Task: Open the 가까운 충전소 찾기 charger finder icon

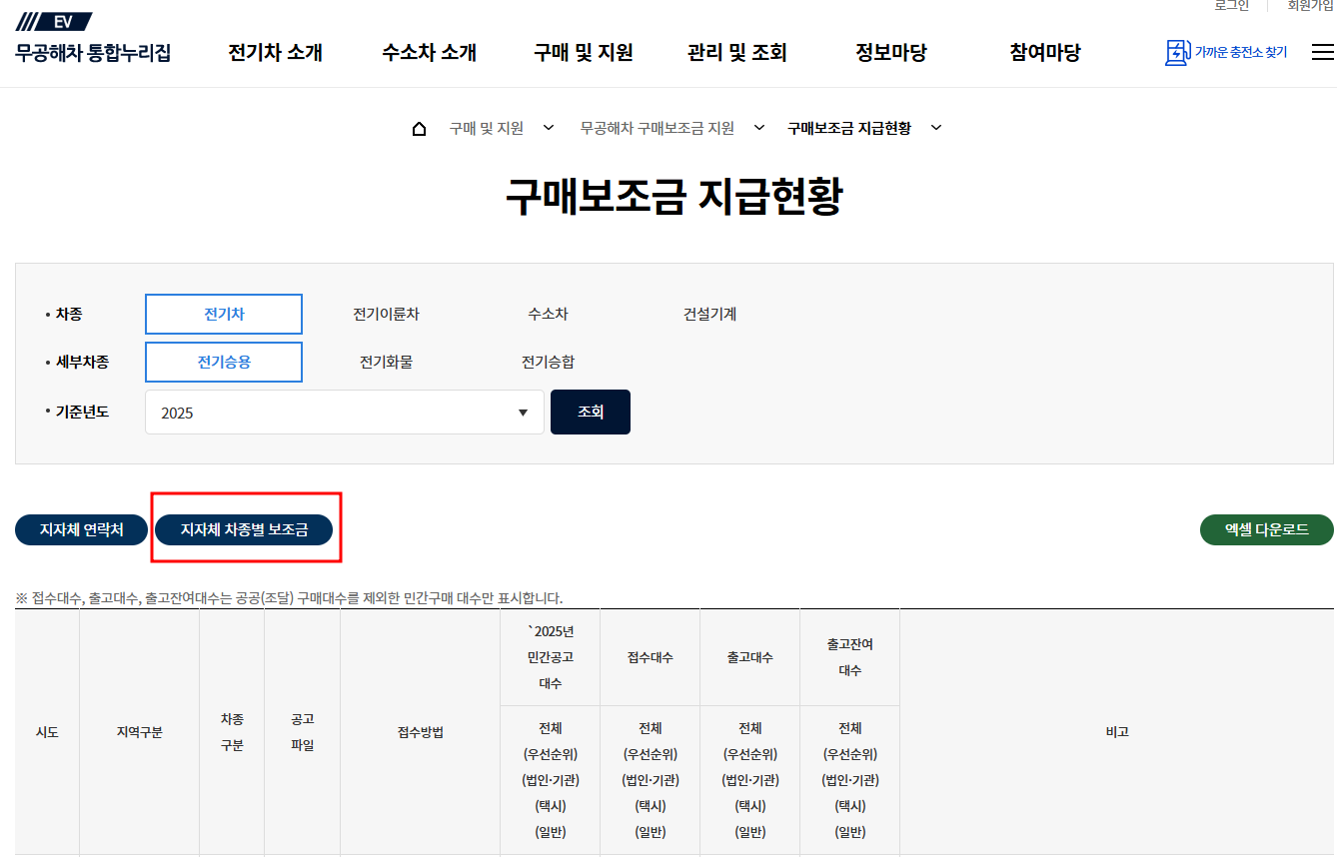Action: (x=1225, y=52)
